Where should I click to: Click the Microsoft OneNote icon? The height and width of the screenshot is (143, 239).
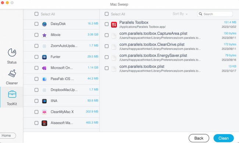pos(44,68)
